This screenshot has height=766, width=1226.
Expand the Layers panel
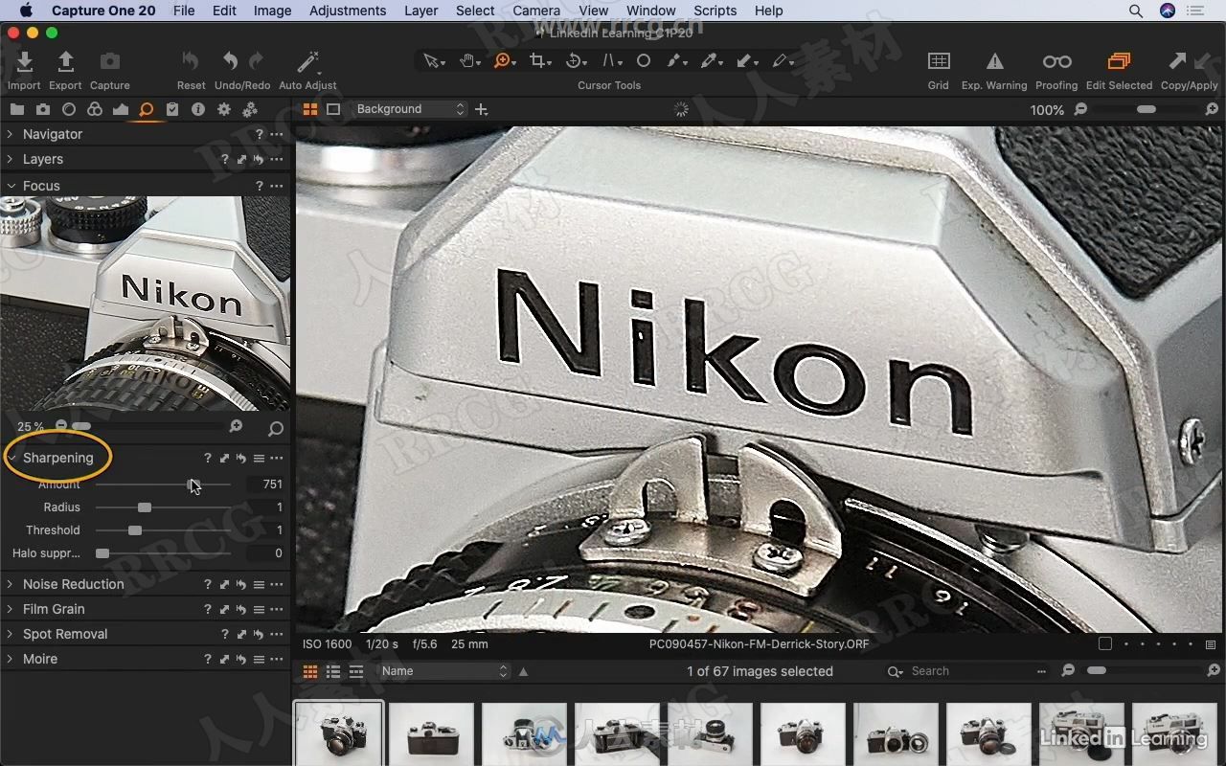(x=11, y=160)
